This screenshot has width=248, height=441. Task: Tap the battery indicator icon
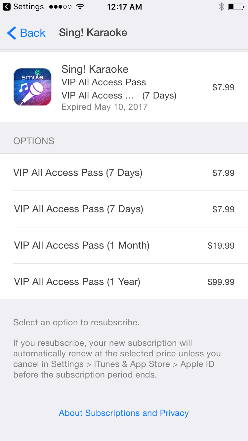(236, 7)
